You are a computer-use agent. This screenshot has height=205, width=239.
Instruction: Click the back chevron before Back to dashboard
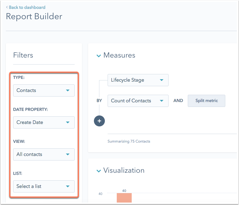tap(7, 7)
